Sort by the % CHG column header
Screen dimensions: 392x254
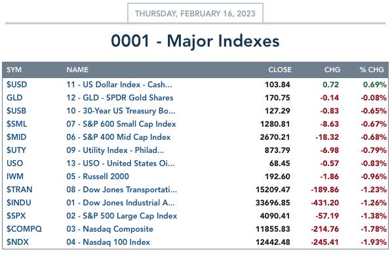point(372,70)
